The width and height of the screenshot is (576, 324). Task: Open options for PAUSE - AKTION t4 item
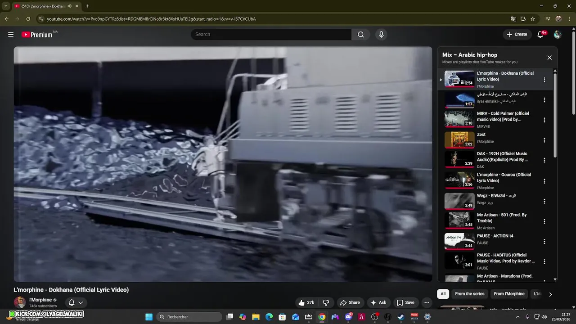[x=544, y=242]
